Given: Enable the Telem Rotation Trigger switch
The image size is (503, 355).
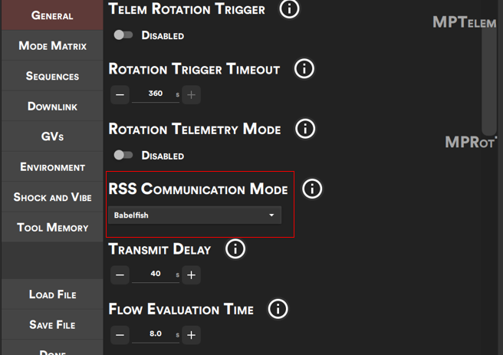Looking at the screenshot, I should pyautogui.click(x=123, y=35).
